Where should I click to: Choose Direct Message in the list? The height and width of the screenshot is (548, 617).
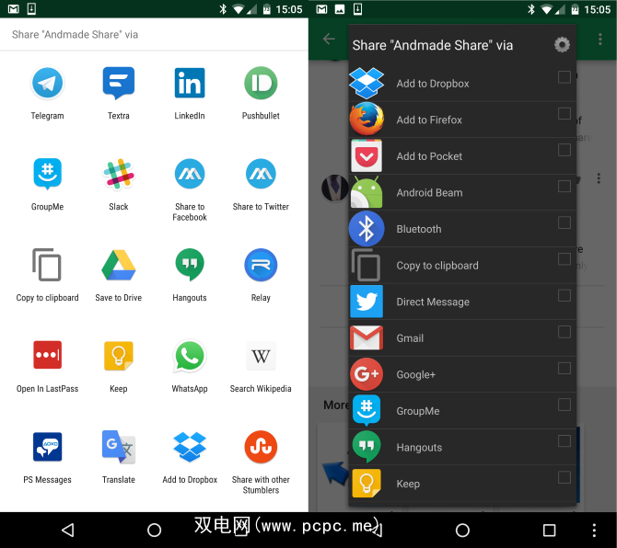pos(462,302)
